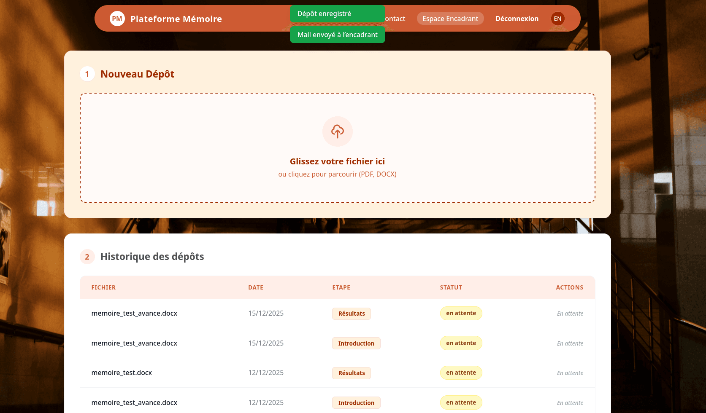Switch language with the EN button
The image size is (706, 413).
click(x=557, y=19)
